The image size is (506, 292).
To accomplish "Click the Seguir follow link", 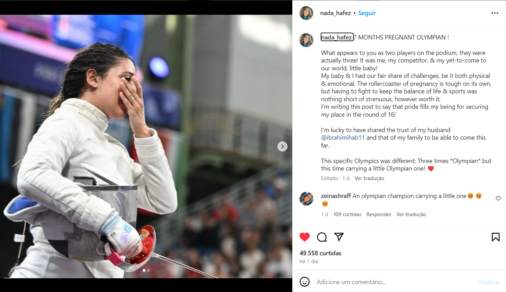I will pos(367,13).
